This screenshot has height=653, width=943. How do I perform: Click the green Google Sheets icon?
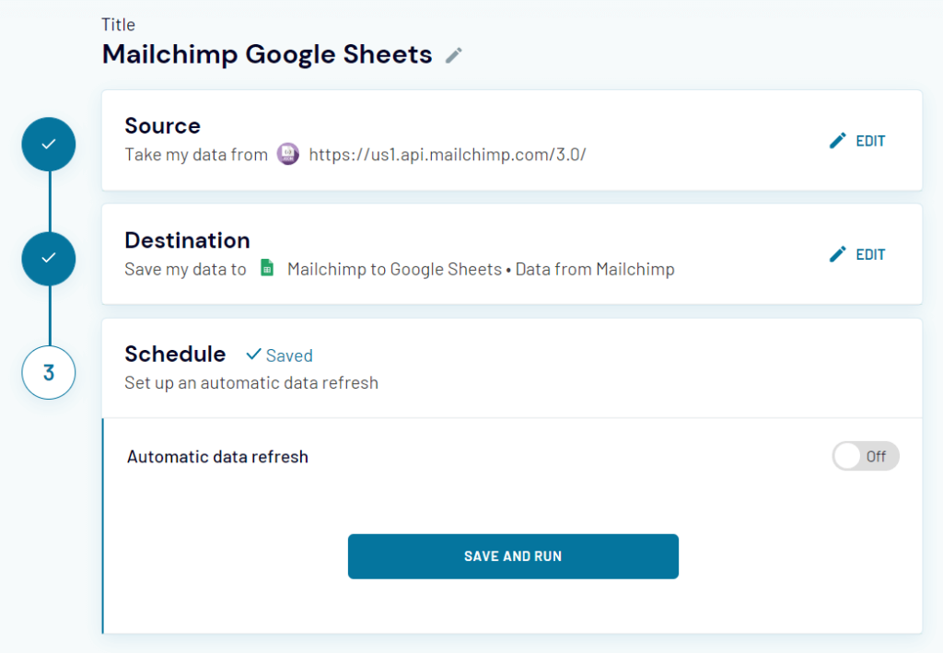[x=267, y=269]
